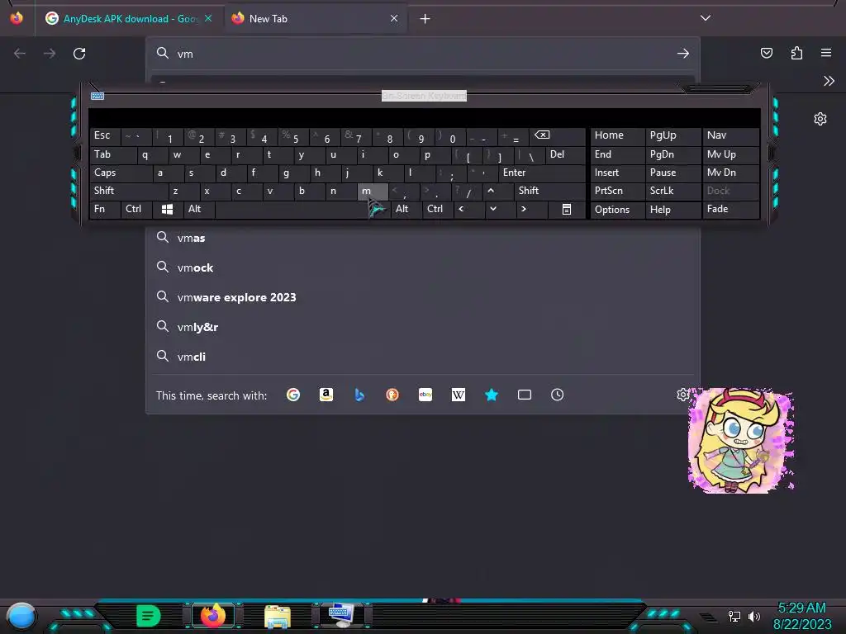Click the context menu key on keyboard
This screenshot has height=634, width=846.
click(x=567, y=209)
